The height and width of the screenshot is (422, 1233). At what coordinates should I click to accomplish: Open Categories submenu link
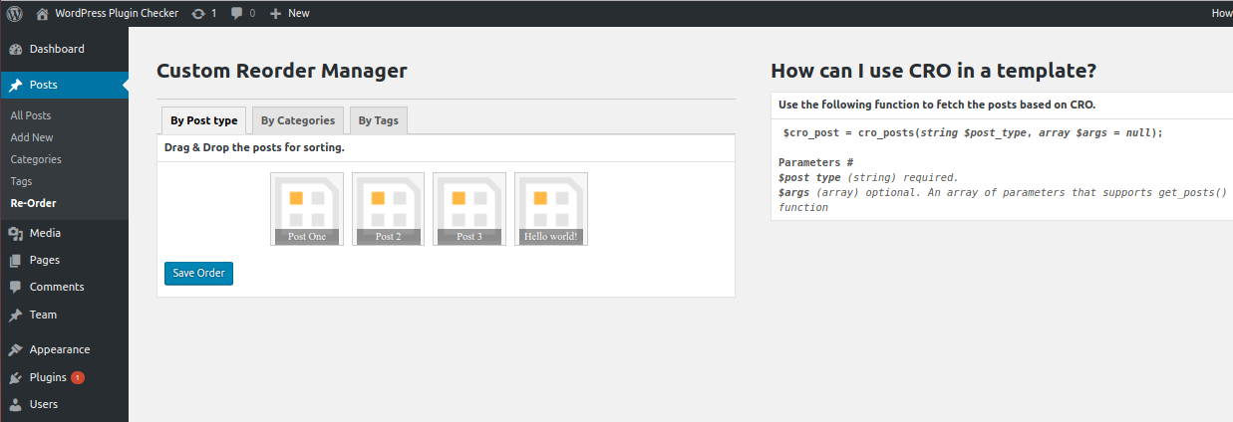click(x=36, y=159)
